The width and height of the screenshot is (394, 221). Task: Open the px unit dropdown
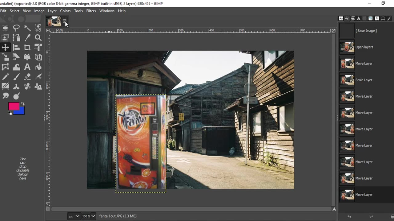coord(74,216)
